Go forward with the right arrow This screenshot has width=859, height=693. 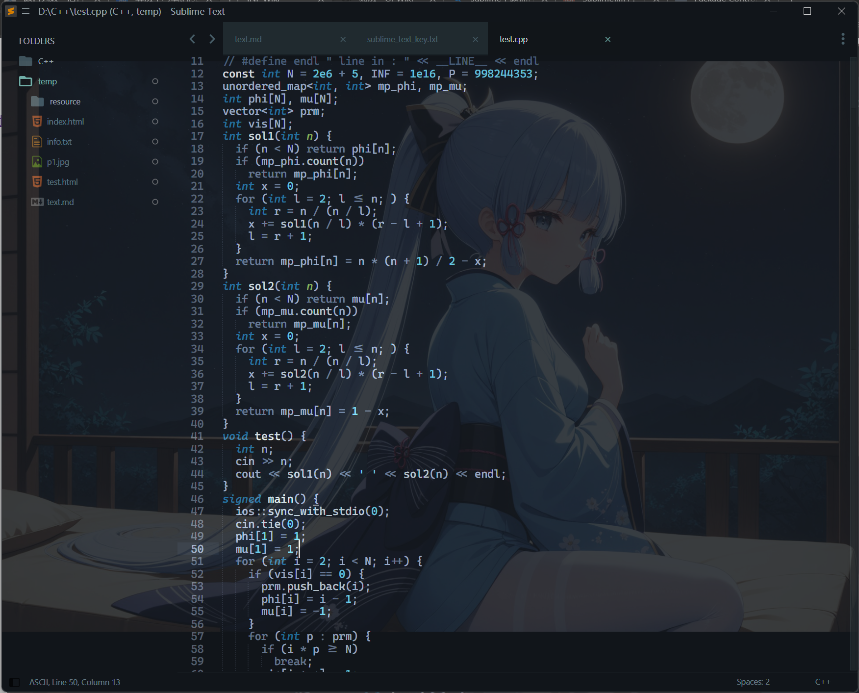tap(212, 39)
